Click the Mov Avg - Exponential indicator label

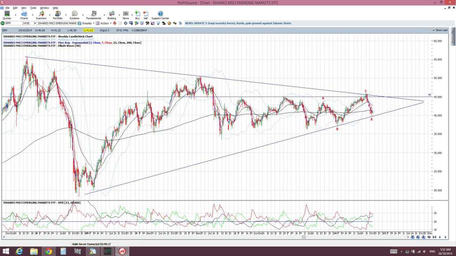72,43
